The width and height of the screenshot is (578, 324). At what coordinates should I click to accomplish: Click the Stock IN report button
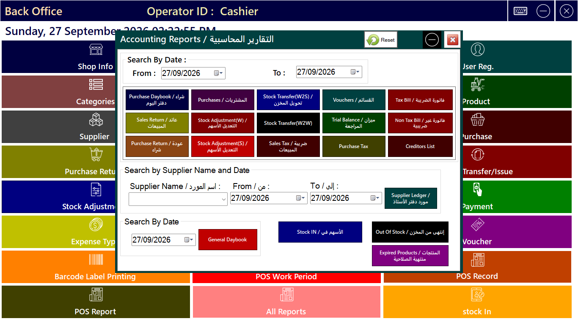click(320, 232)
